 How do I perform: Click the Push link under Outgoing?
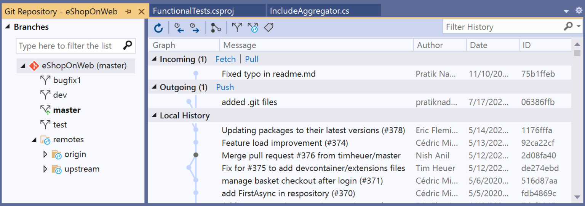[225, 87]
